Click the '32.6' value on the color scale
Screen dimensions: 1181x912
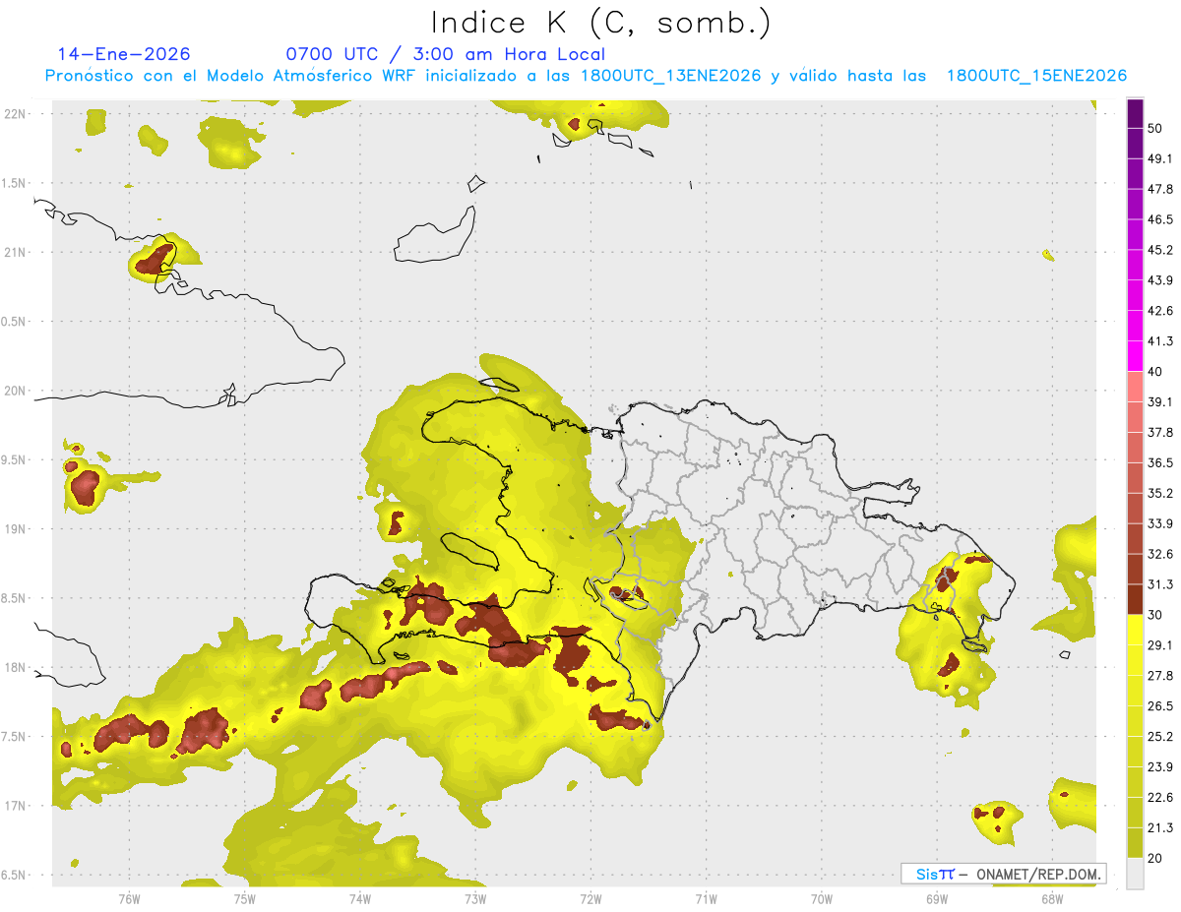coord(1160,554)
